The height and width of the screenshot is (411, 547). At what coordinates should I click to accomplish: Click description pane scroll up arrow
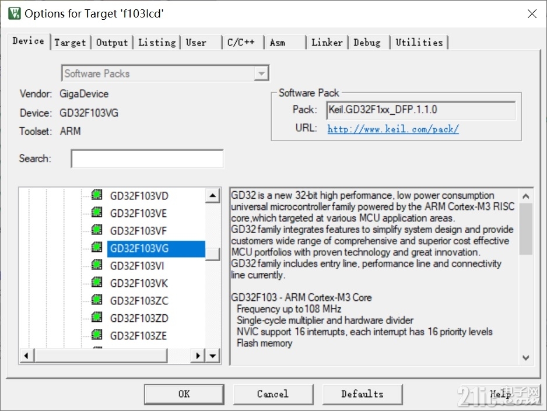tap(526, 196)
